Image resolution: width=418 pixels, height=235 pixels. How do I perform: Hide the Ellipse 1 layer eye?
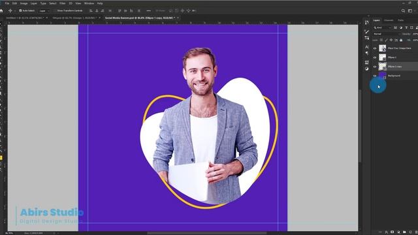374,57
